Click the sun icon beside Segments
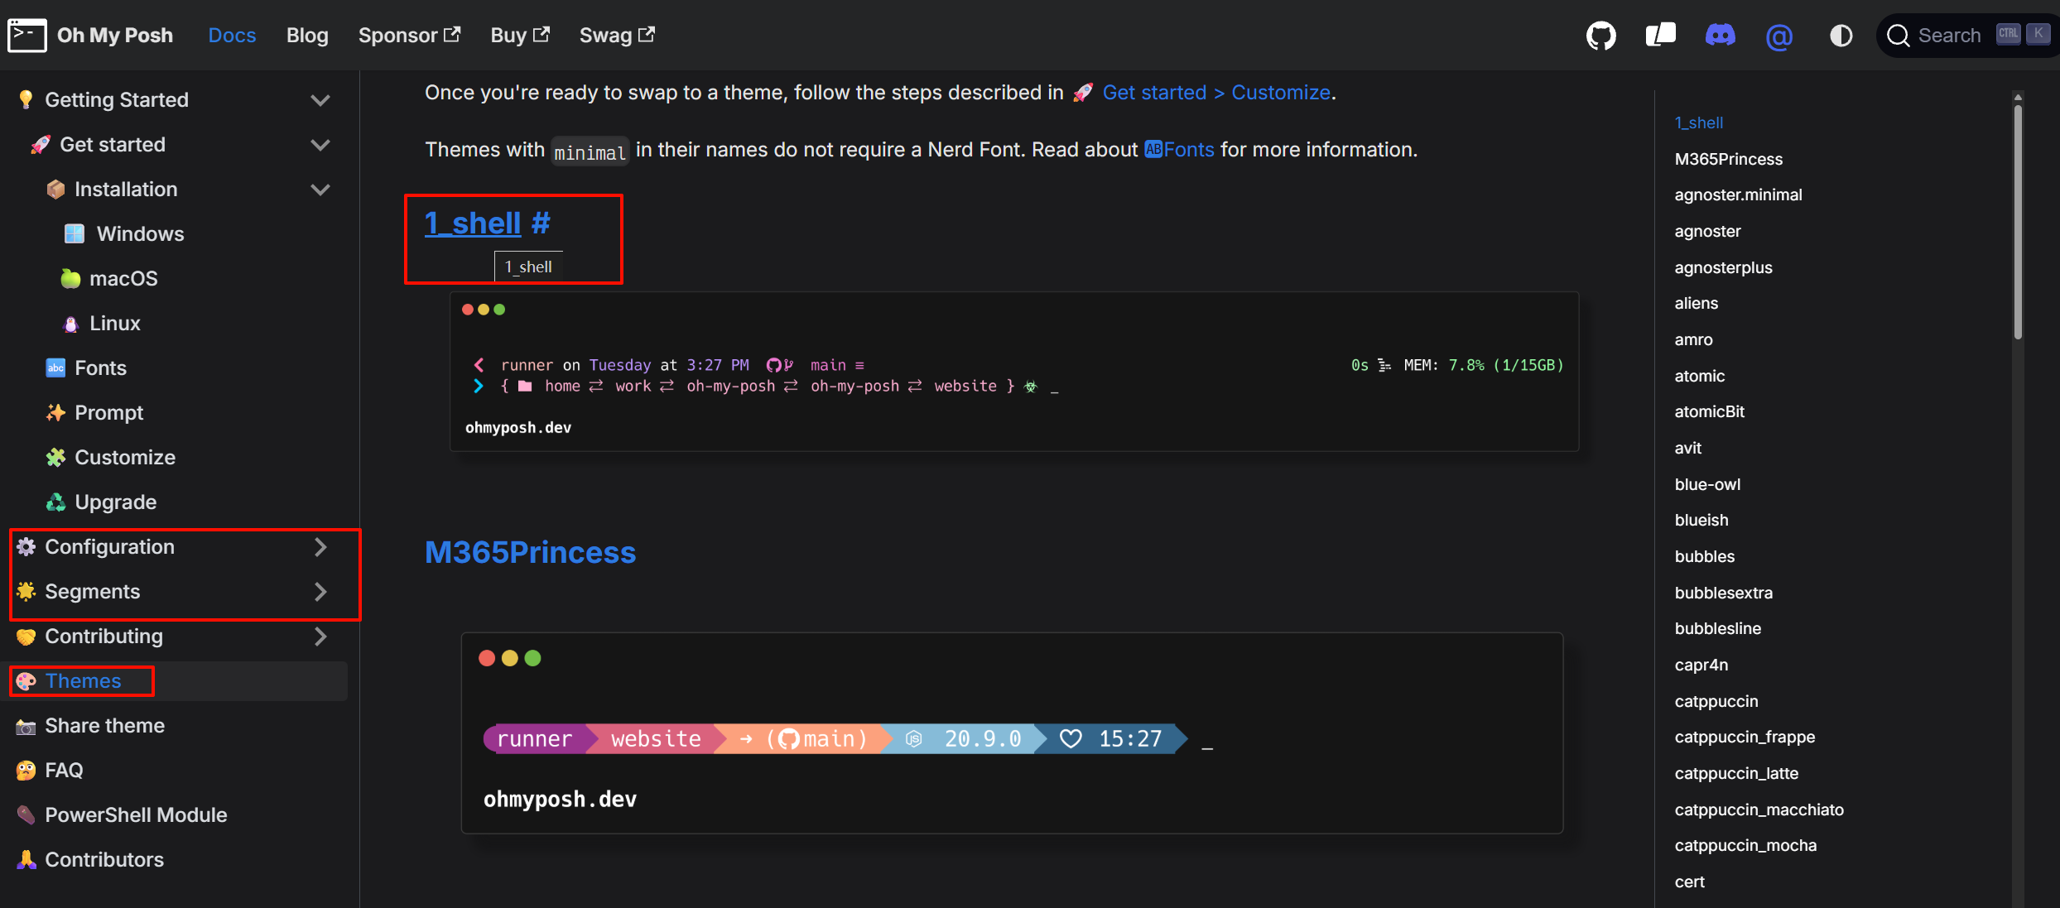The width and height of the screenshot is (2060, 908). (26, 591)
